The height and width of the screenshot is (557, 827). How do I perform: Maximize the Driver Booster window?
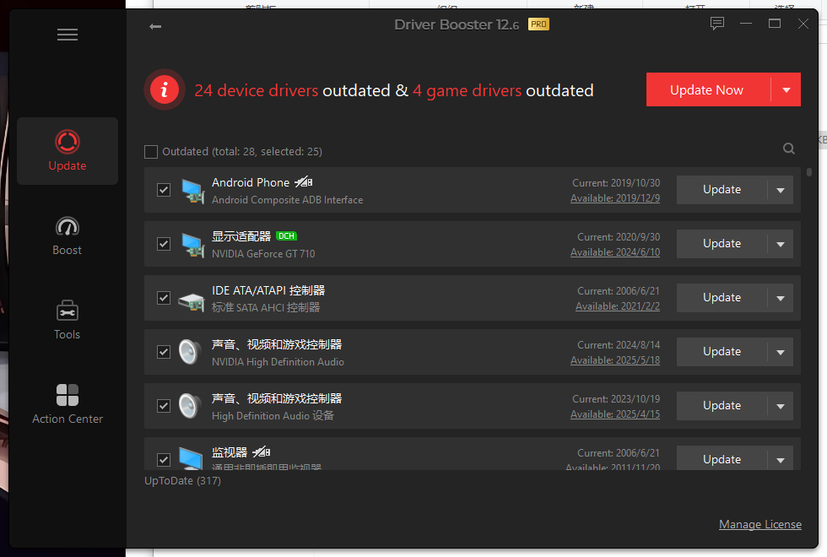point(775,24)
